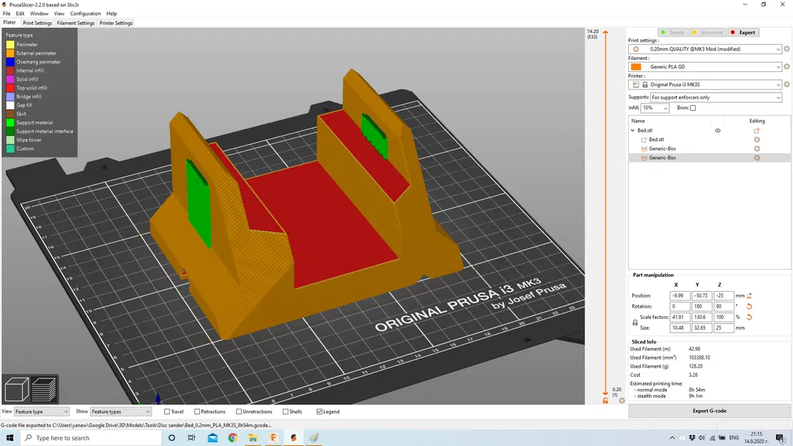Switch to sliced layers preview icon
This screenshot has width=793, height=446.
pyautogui.click(x=44, y=390)
